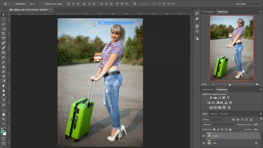Open the Коррекция panel flyout menu
This screenshot has height=148, width=263.
tap(261, 90)
